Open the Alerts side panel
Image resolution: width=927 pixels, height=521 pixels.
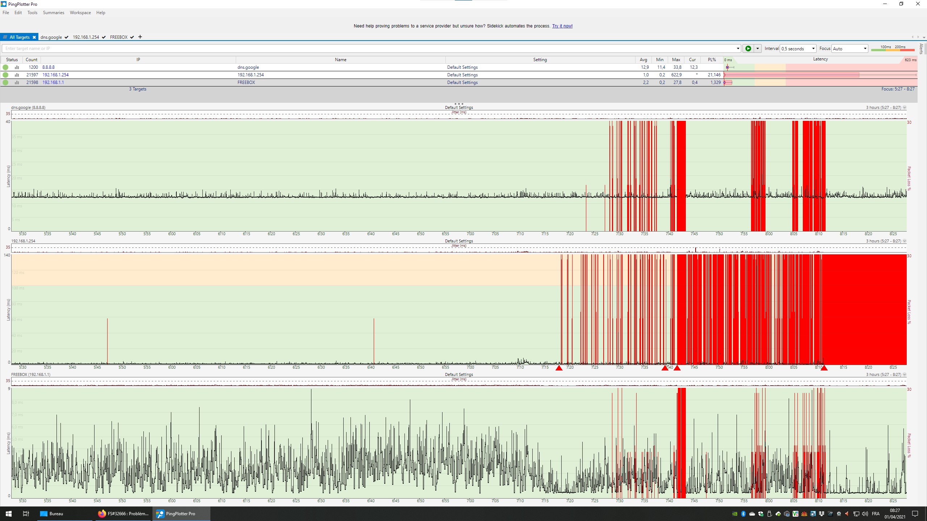(921, 49)
